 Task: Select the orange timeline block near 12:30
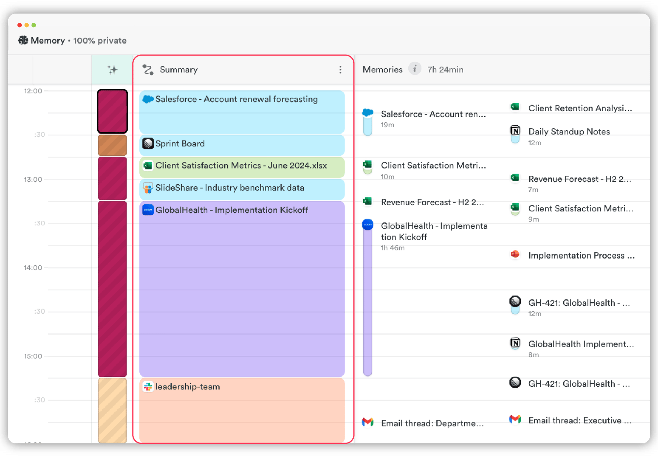[x=112, y=145]
